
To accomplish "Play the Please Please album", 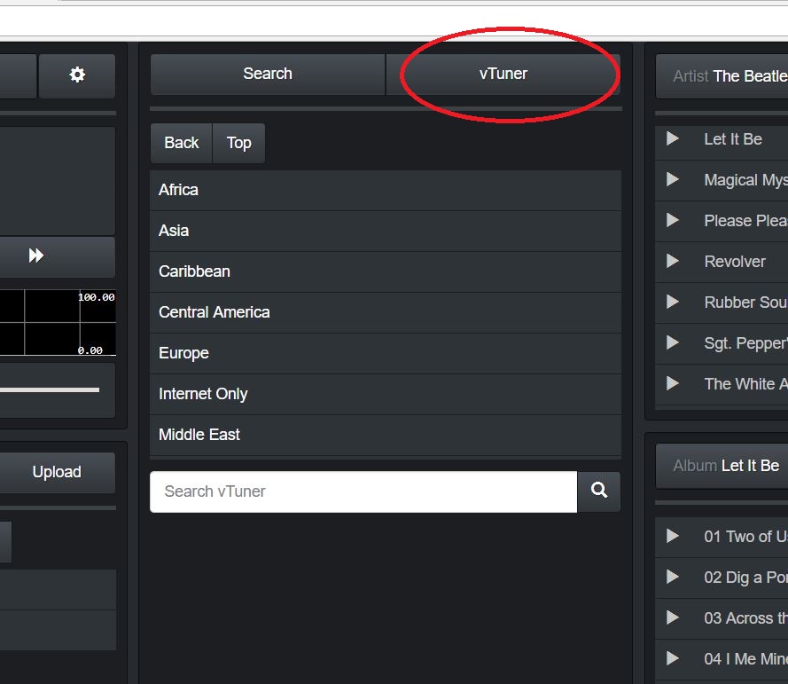I will 673,220.
